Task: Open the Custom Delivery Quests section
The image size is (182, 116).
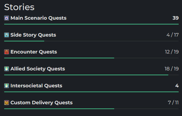Action: 41,103
